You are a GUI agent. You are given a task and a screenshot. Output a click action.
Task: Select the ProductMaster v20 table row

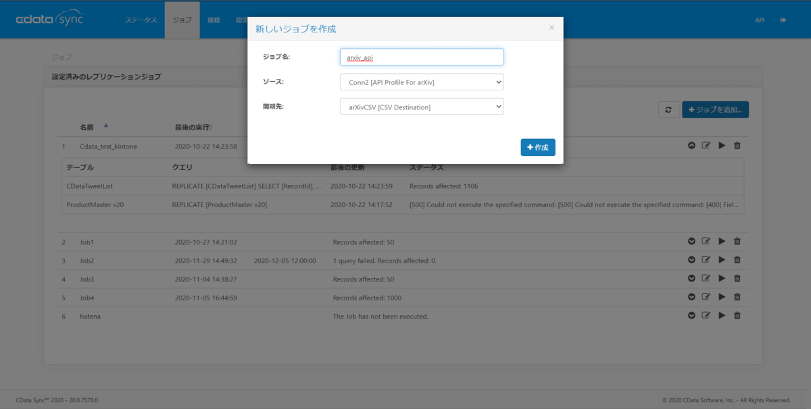403,204
